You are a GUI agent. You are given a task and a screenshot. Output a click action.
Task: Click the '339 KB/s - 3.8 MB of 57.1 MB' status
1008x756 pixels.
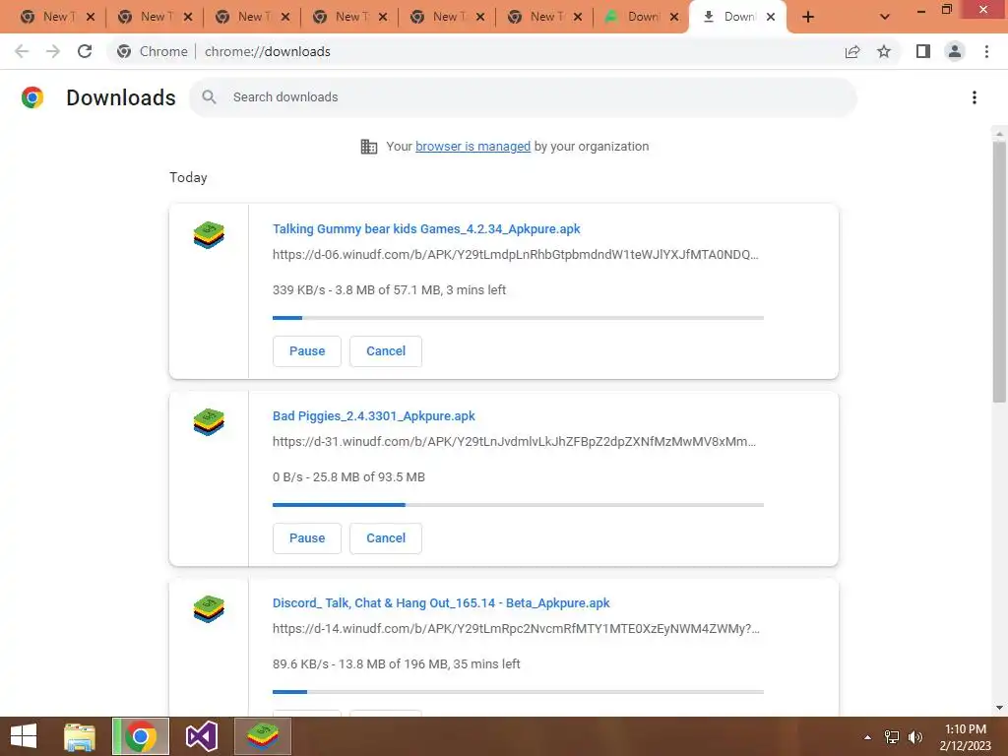point(389,290)
